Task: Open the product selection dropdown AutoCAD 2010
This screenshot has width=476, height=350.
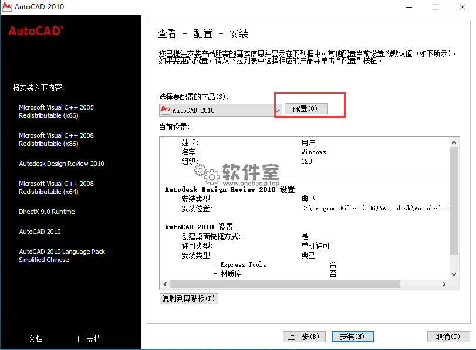Action: click(x=221, y=110)
